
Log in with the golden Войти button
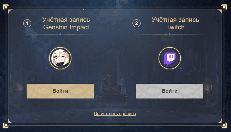coord(60,91)
